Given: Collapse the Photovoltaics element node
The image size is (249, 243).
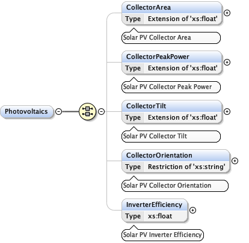Looking at the screenshot, I should click(x=58, y=111).
